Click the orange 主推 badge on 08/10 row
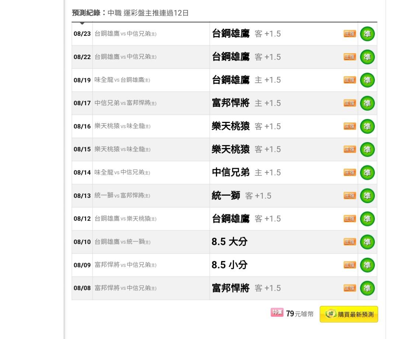 click(x=350, y=242)
